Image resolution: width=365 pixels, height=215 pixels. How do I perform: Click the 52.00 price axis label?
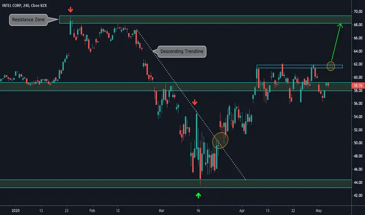coord(358,130)
